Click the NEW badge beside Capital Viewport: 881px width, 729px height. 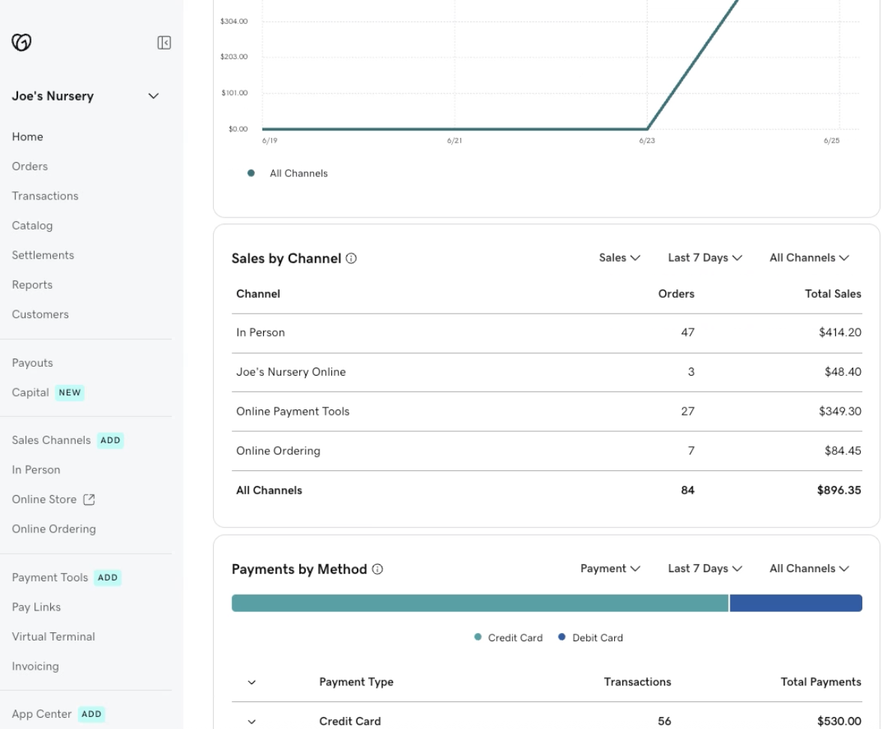pos(70,392)
